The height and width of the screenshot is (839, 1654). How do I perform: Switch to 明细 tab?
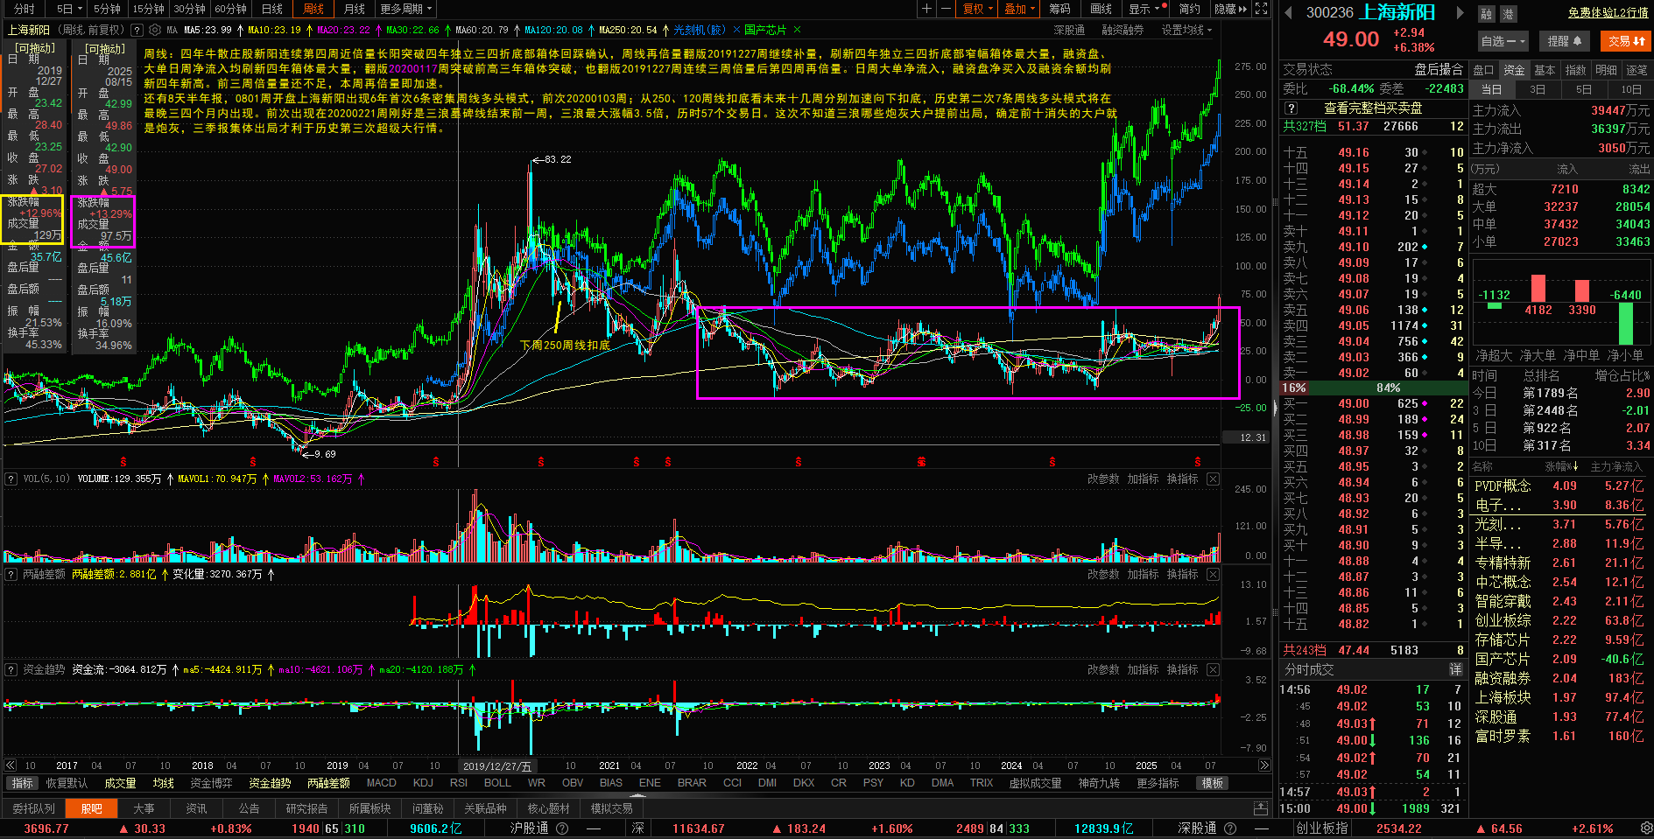1606,70
